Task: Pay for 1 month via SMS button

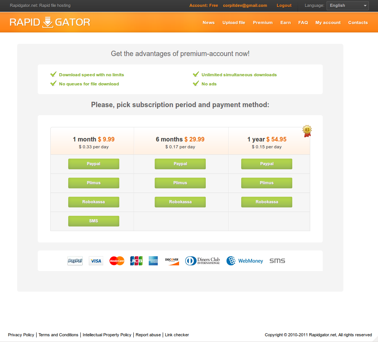Action: click(x=93, y=221)
